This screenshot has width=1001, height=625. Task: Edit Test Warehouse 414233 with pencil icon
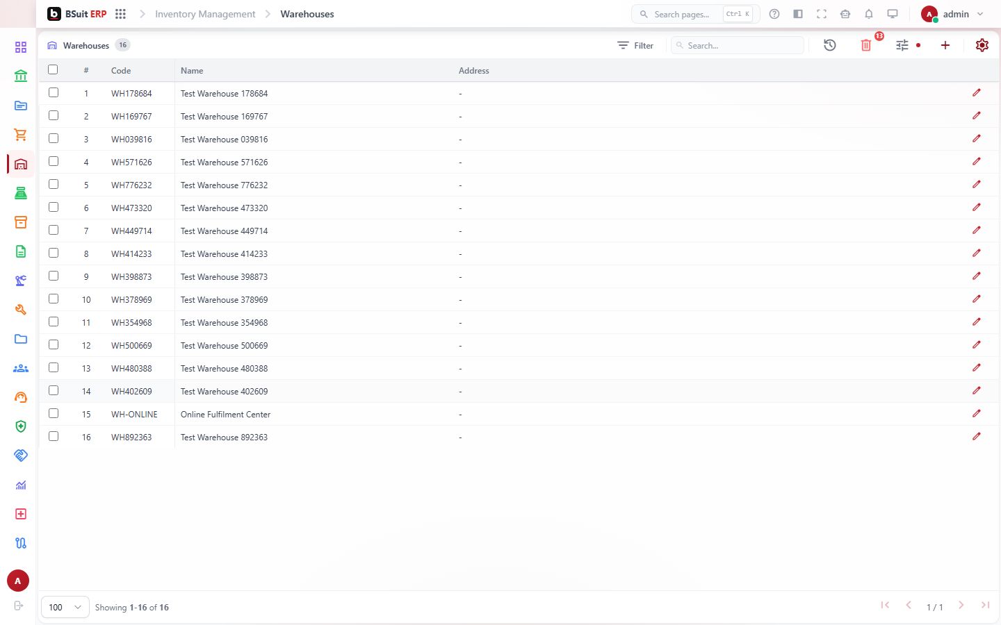[977, 253]
